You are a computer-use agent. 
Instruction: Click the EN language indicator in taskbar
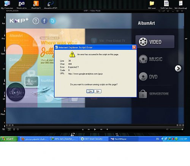point(157,139)
